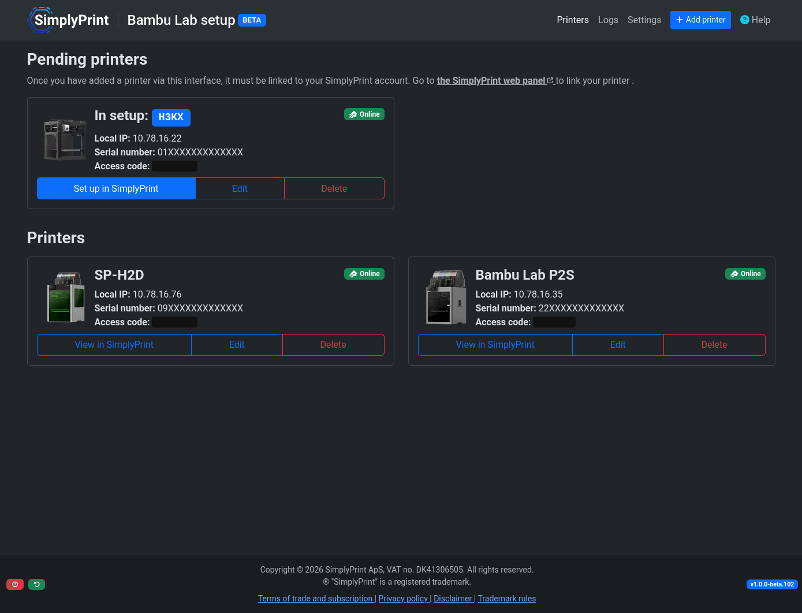Delete the SP-H2D printer

333,344
